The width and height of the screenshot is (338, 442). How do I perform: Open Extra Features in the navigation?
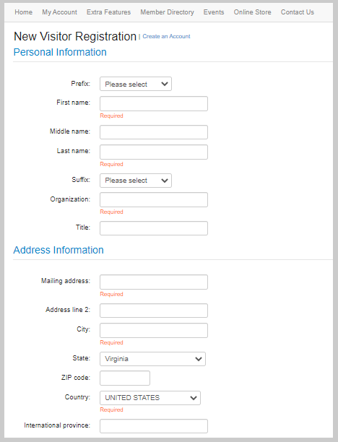pos(108,12)
